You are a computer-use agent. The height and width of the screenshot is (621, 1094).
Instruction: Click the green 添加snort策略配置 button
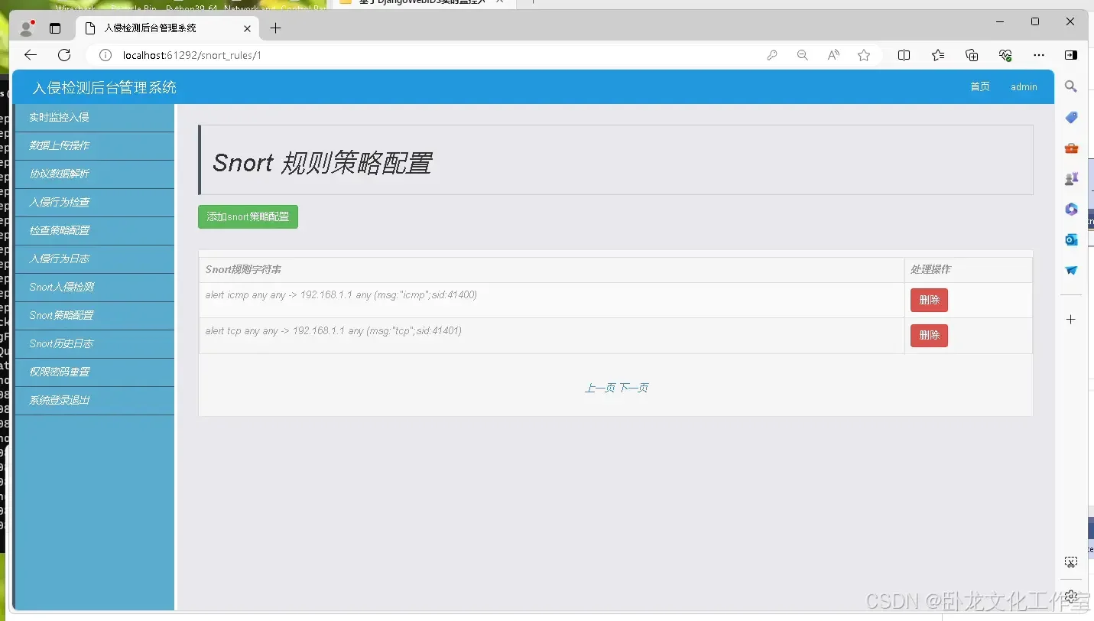tap(247, 216)
